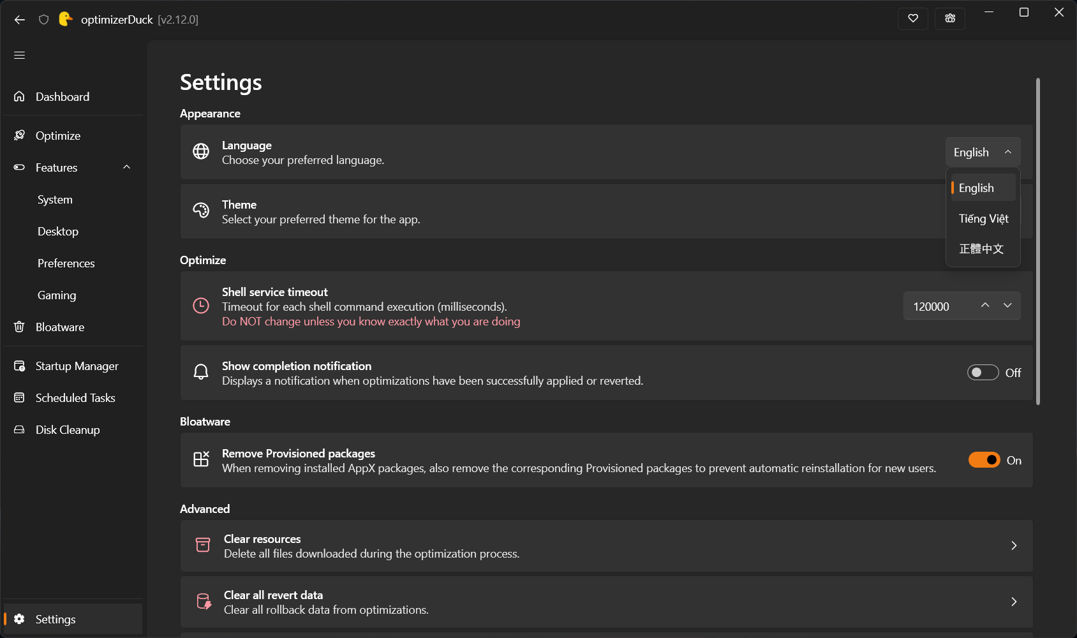Open Dashboard via its home icon
The image size is (1077, 638).
click(x=19, y=96)
